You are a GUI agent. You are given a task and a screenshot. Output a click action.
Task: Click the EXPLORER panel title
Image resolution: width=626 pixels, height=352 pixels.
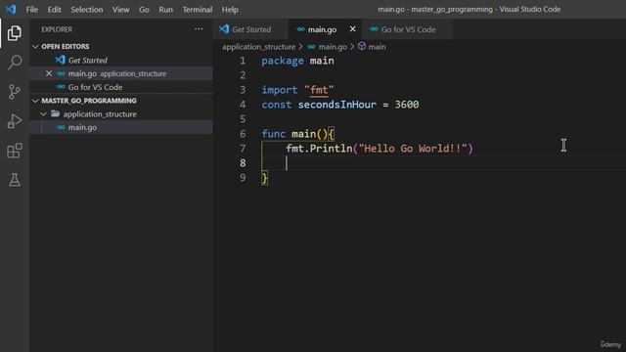tap(57, 29)
